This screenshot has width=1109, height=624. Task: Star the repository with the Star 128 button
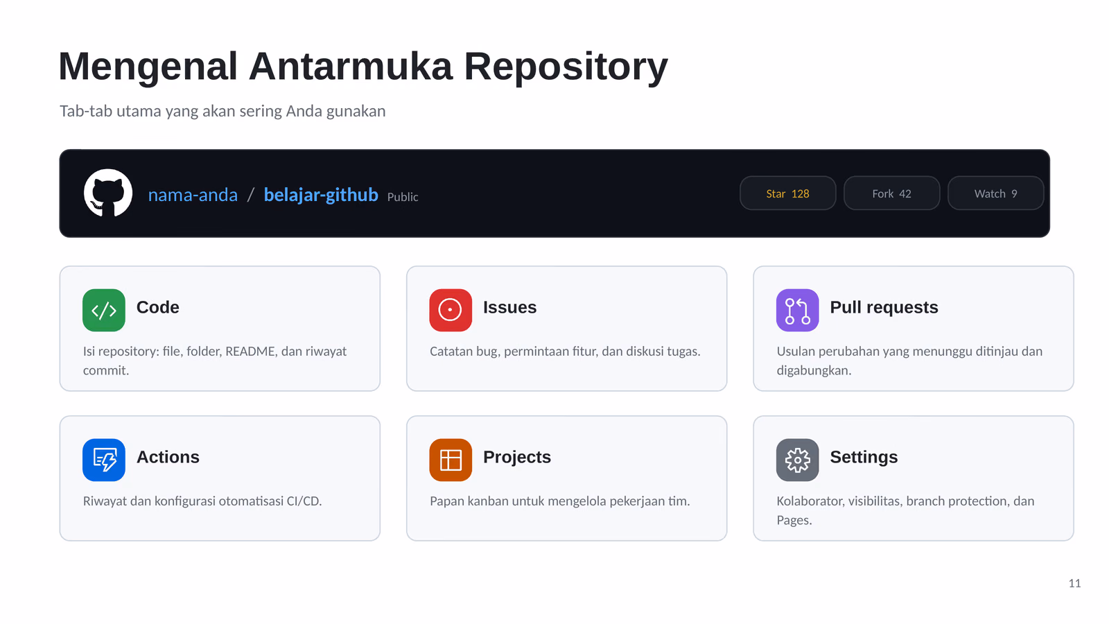[x=788, y=193]
